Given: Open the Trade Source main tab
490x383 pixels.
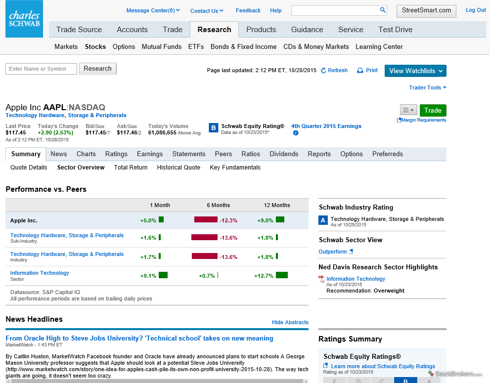Looking at the screenshot, I should click(x=79, y=30).
